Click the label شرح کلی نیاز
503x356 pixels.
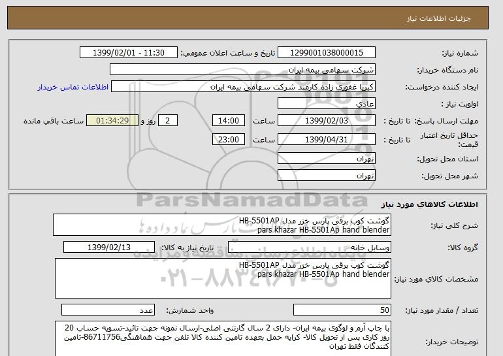click(x=454, y=225)
